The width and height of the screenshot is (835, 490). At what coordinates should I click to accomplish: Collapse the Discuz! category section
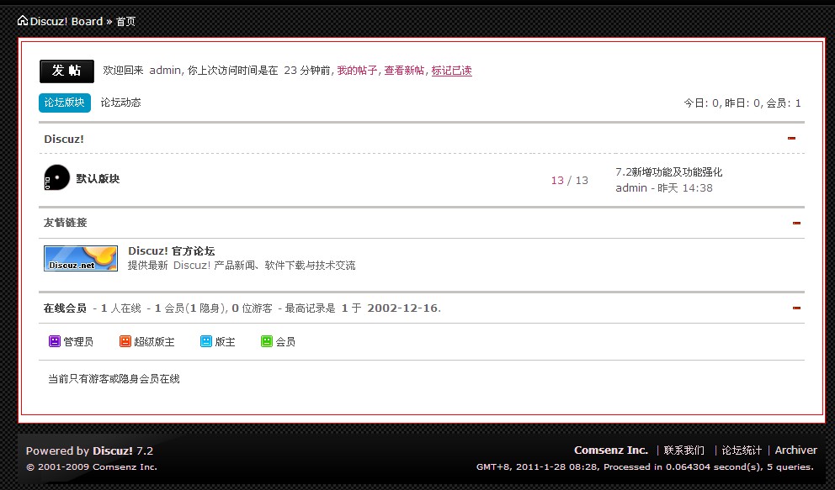(x=791, y=138)
